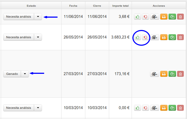Print the 0,00 € quote

(164, 108)
